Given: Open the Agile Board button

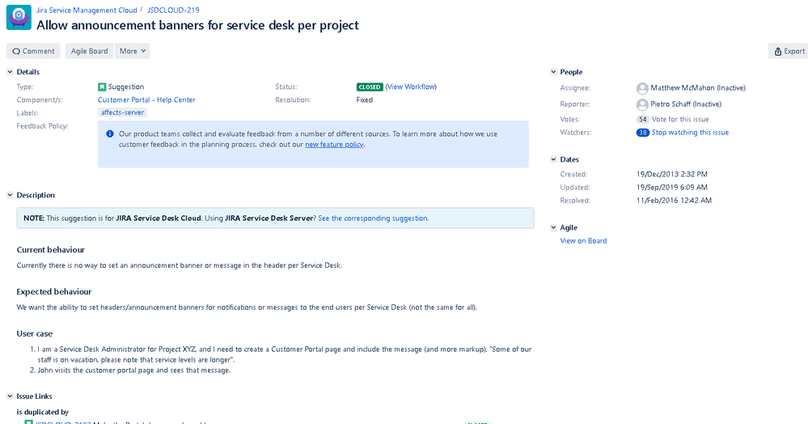Looking at the screenshot, I should [89, 51].
